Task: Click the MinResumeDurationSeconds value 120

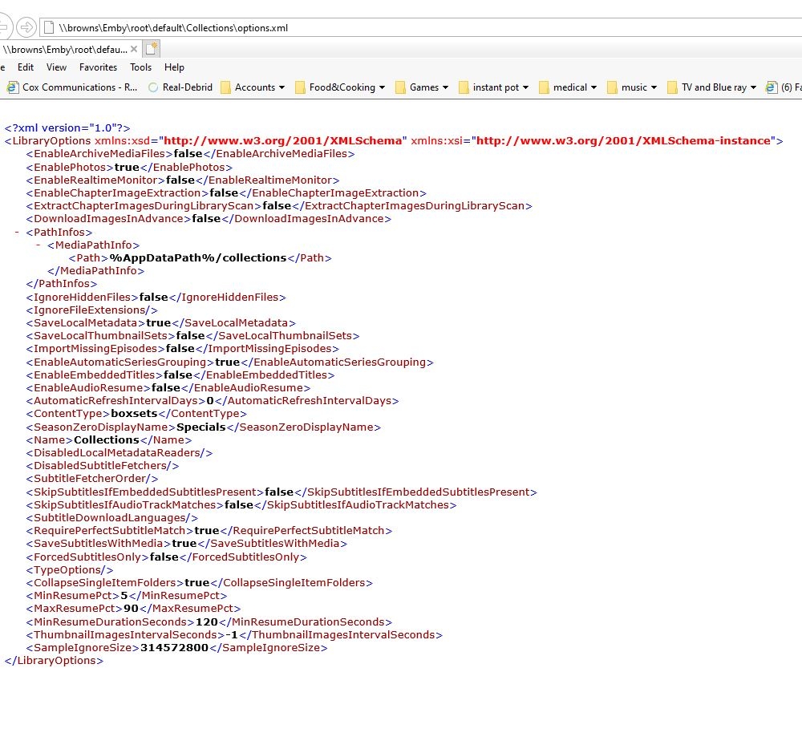Action: point(207,622)
